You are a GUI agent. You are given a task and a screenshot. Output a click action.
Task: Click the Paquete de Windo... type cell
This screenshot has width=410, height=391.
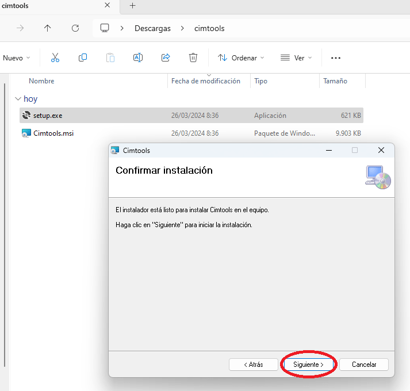[x=285, y=133]
